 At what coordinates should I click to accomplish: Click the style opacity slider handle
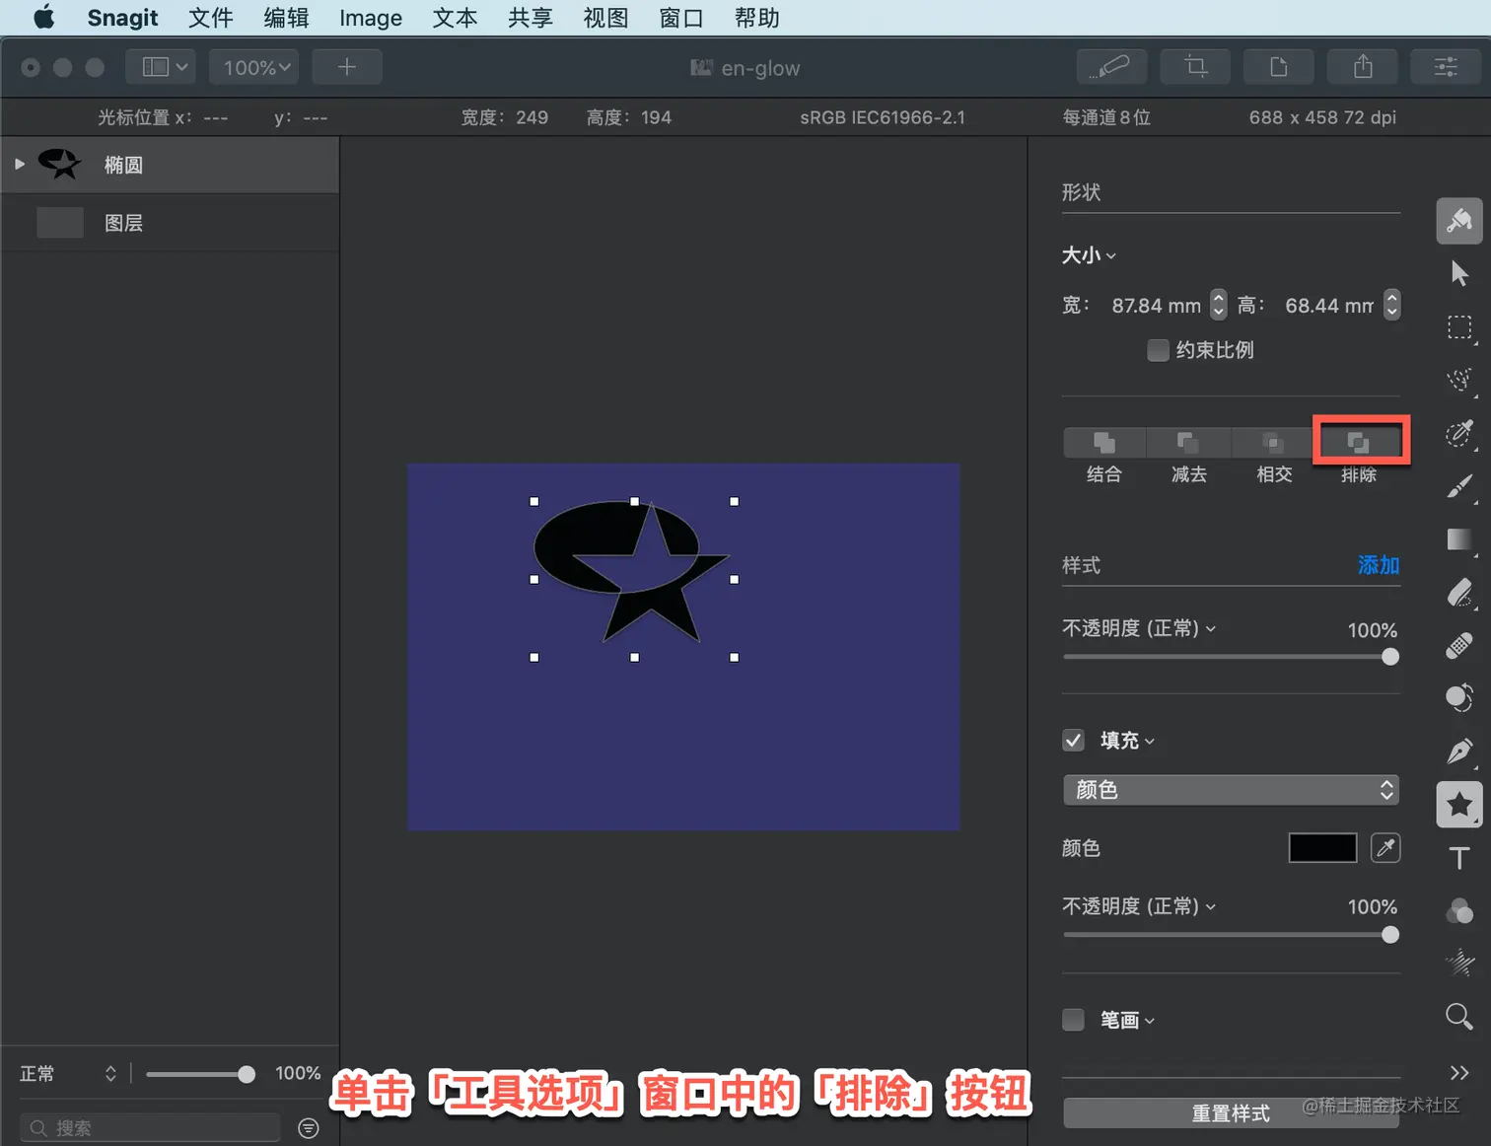(1390, 657)
